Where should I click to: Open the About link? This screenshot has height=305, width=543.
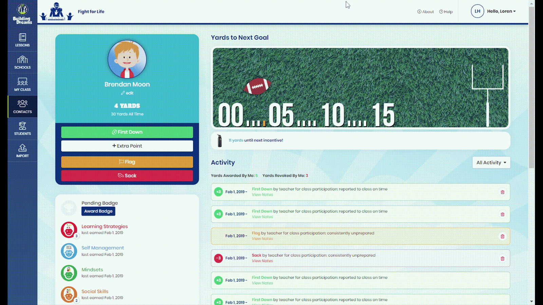426,12
